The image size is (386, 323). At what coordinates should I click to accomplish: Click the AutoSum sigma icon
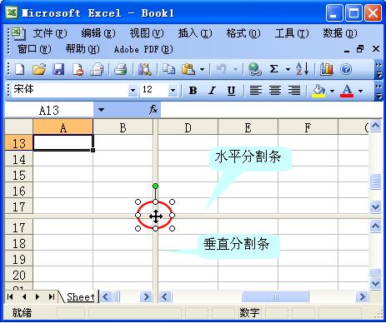click(x=273, y=69)
